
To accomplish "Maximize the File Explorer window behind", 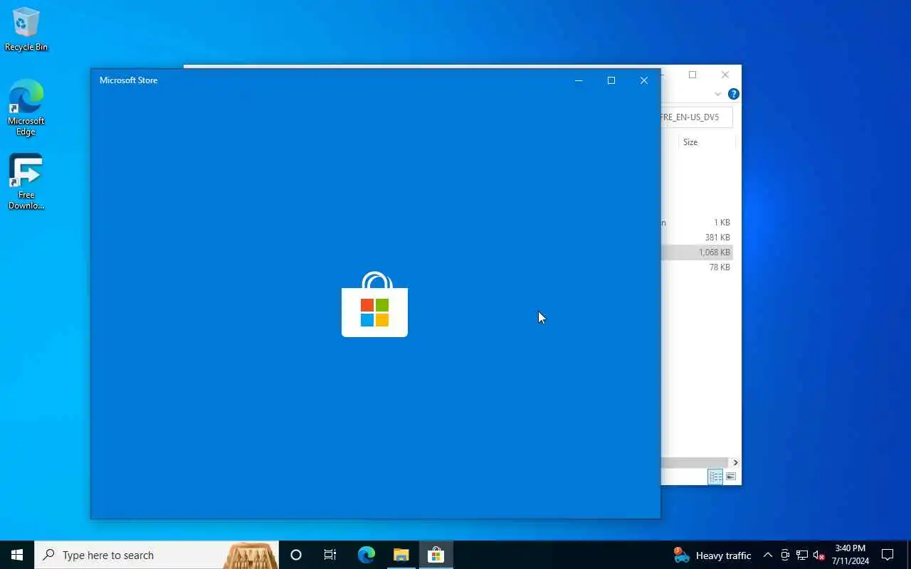I will tap(693, 75).
